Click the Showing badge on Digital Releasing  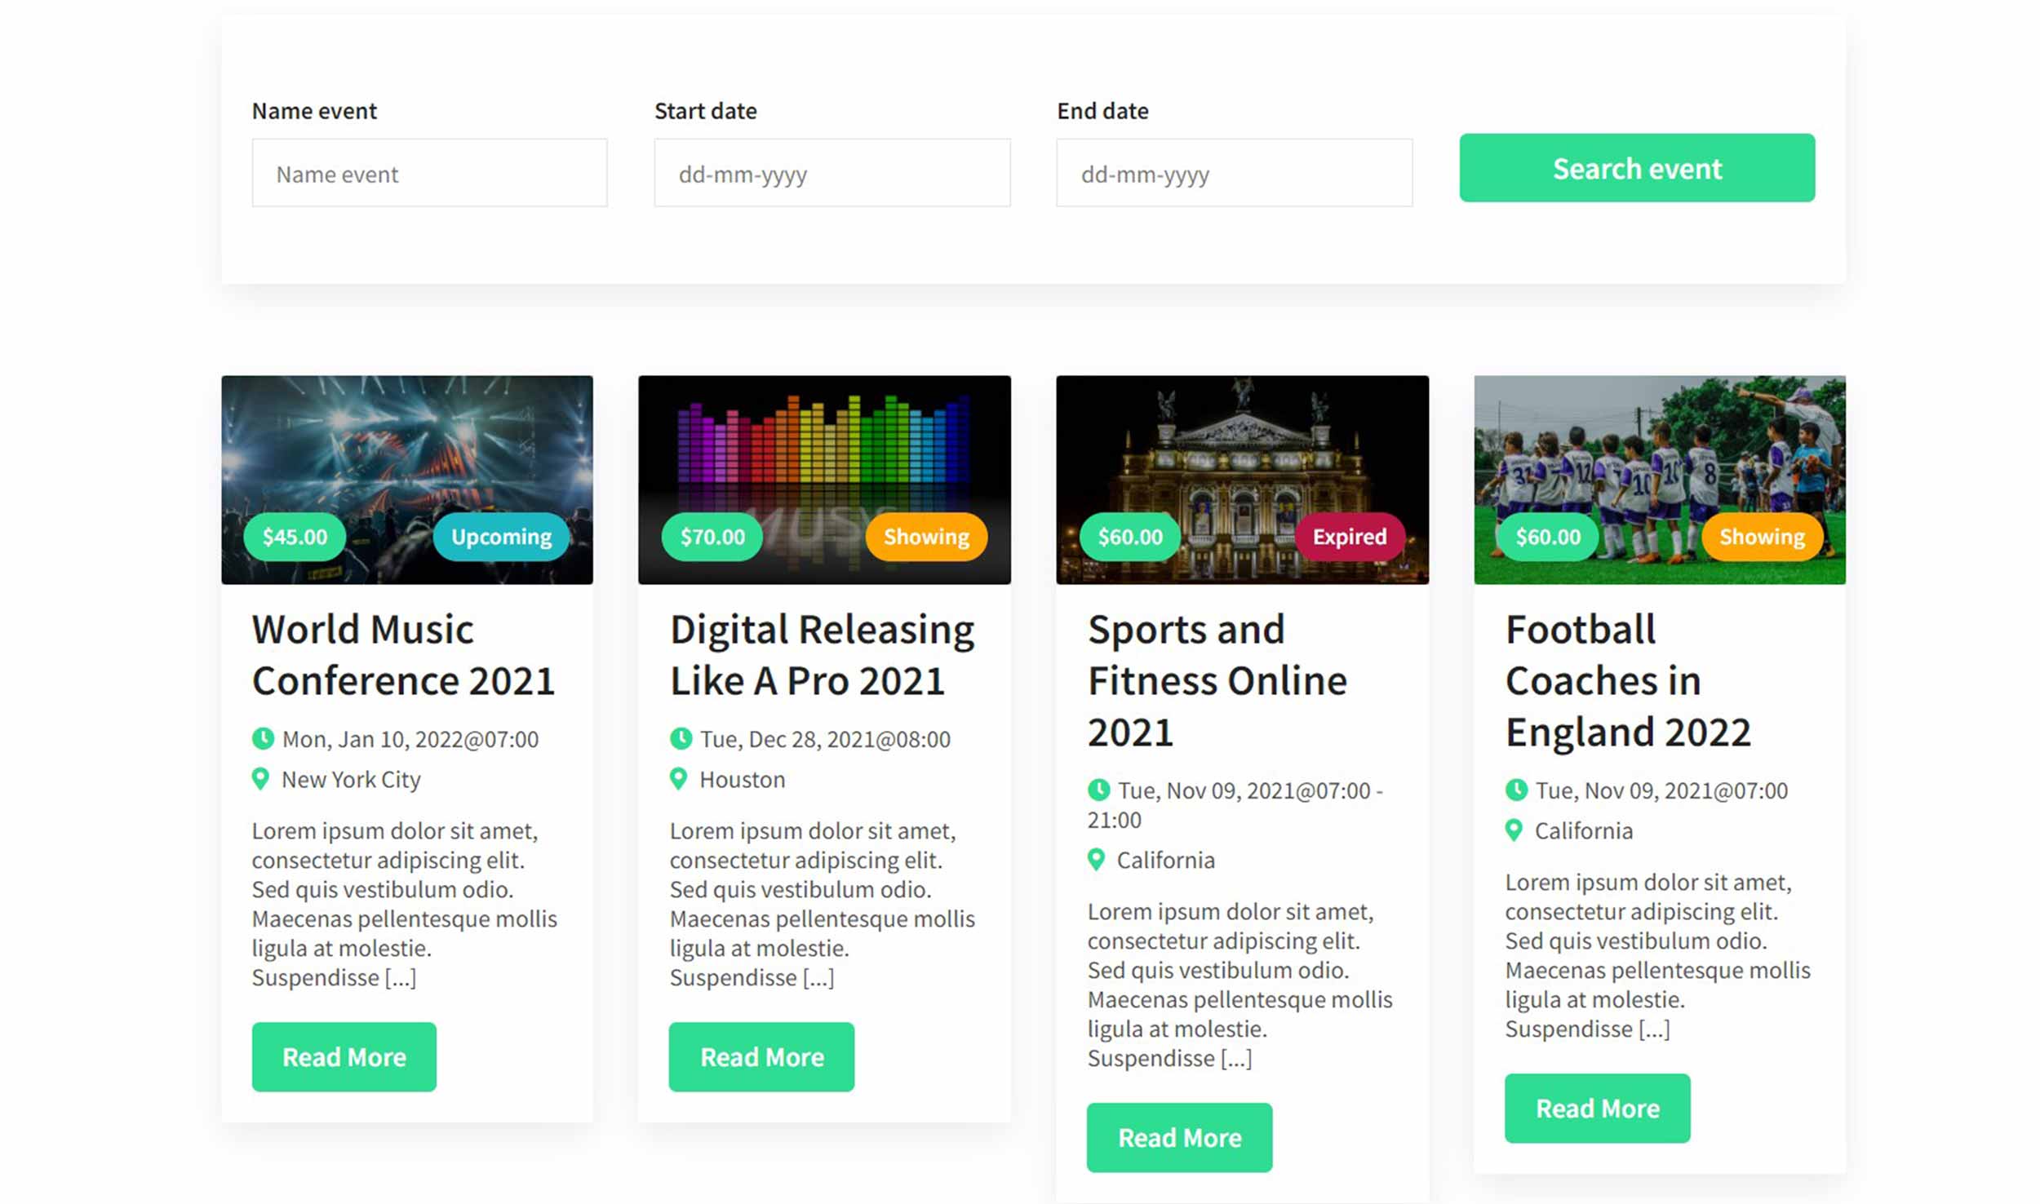pos(926,537)
